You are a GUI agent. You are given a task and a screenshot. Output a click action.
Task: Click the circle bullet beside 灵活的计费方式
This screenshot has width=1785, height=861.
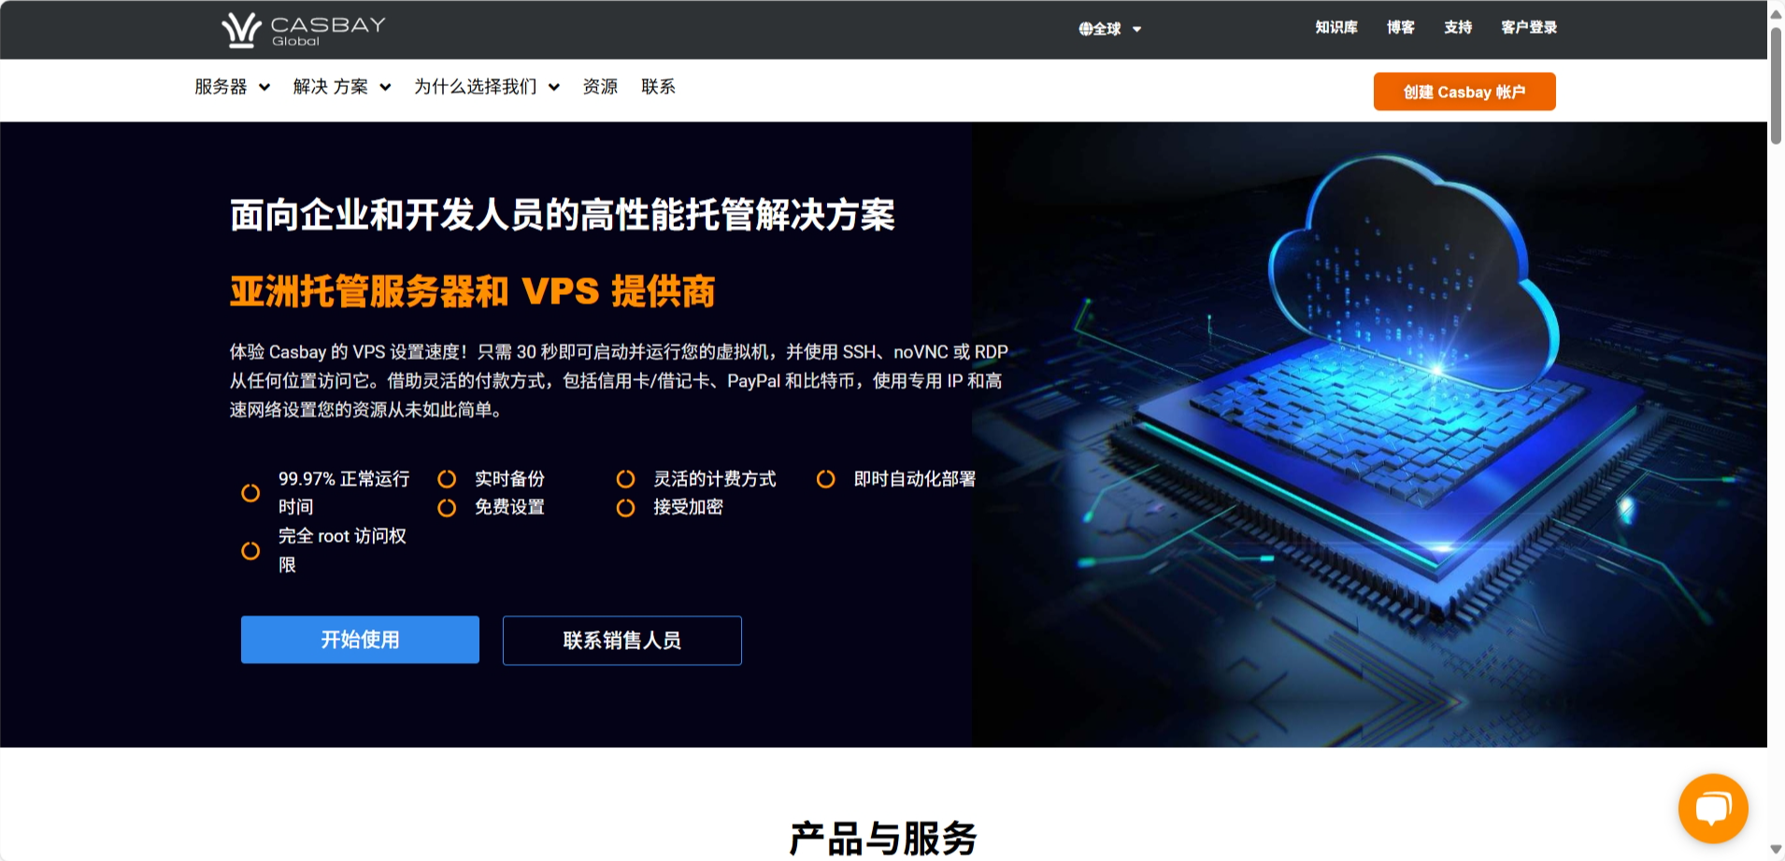tap(625, 479)
